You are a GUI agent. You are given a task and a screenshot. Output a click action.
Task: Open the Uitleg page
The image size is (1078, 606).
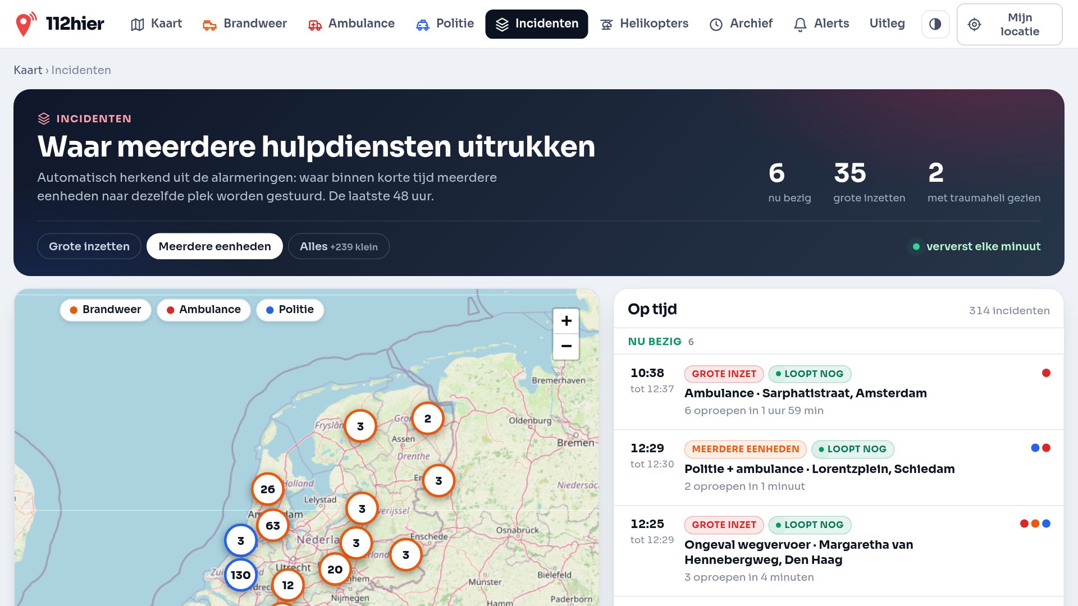click(887, 24)
